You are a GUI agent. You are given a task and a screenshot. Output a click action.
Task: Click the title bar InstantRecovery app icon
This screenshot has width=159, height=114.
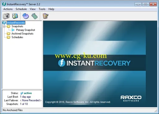pos(4,4)
